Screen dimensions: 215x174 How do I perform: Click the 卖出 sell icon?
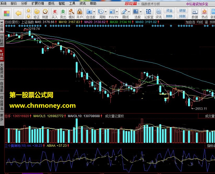click(63, 13)
